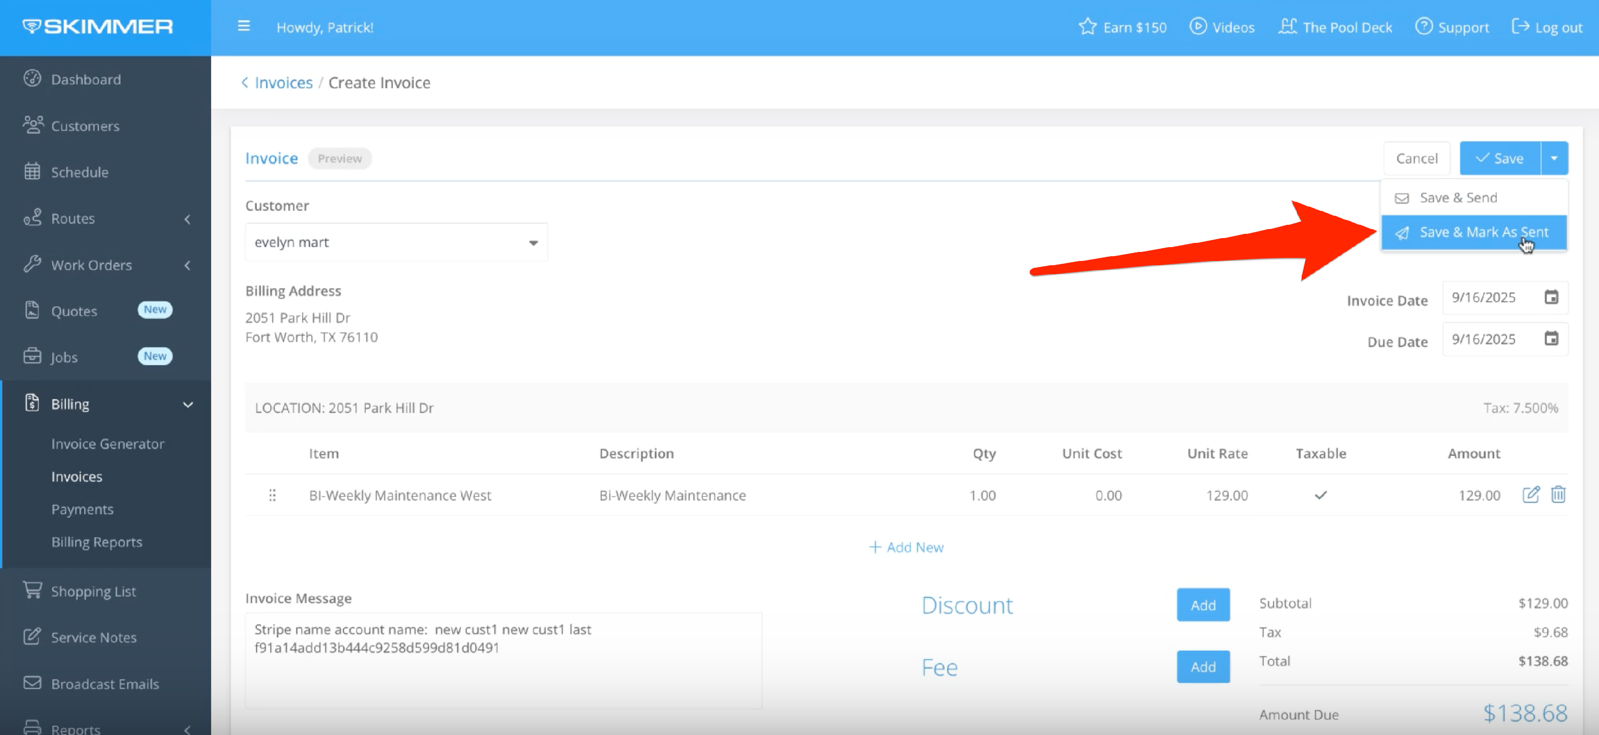The image size is (1599, 735).
Task: Open the Dashboard from the sidebar
Action: tap(86, 79)
